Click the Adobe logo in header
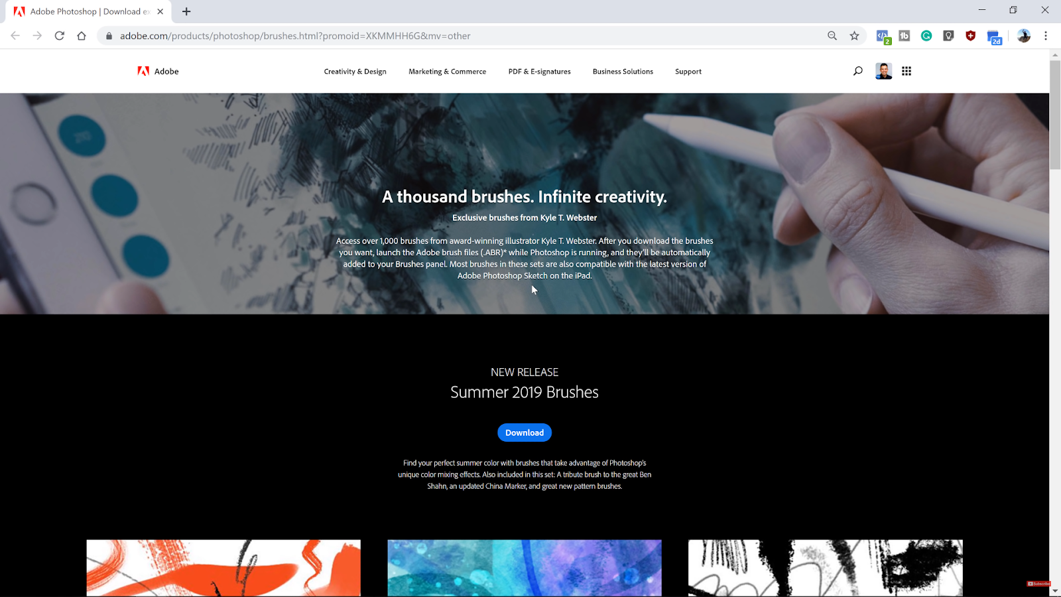 click(x=158, y=71)
